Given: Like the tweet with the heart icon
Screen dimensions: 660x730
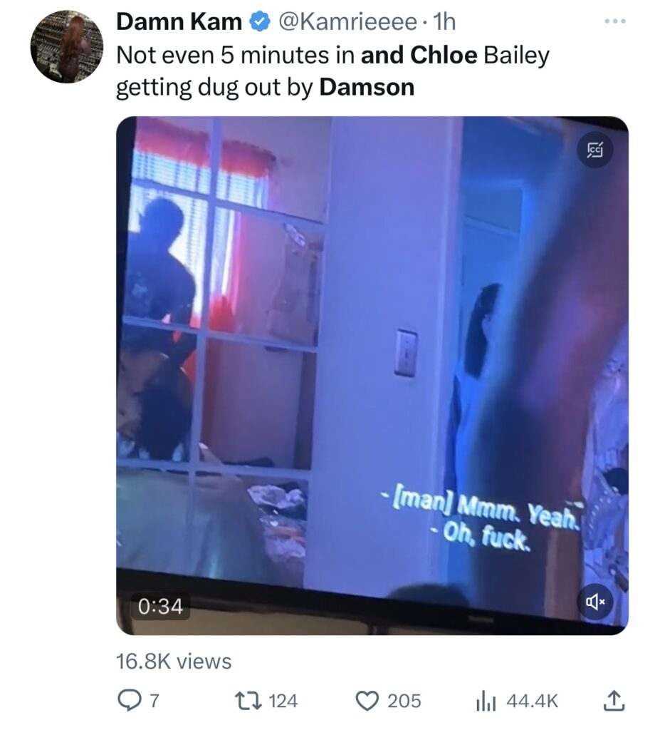Looking at the screenshot, I should click(367, 701).
